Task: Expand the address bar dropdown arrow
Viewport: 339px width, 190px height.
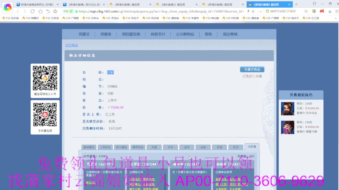Action: pyautogui.click(x=260, y=11)
